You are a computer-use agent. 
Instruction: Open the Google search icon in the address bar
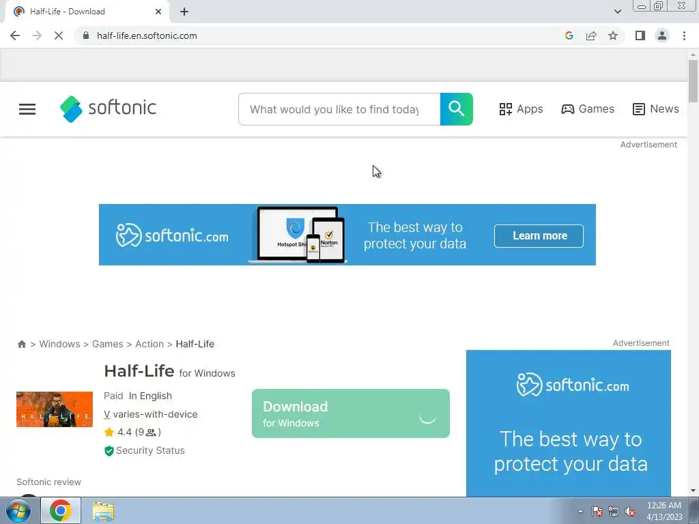(x=569, y=35)
